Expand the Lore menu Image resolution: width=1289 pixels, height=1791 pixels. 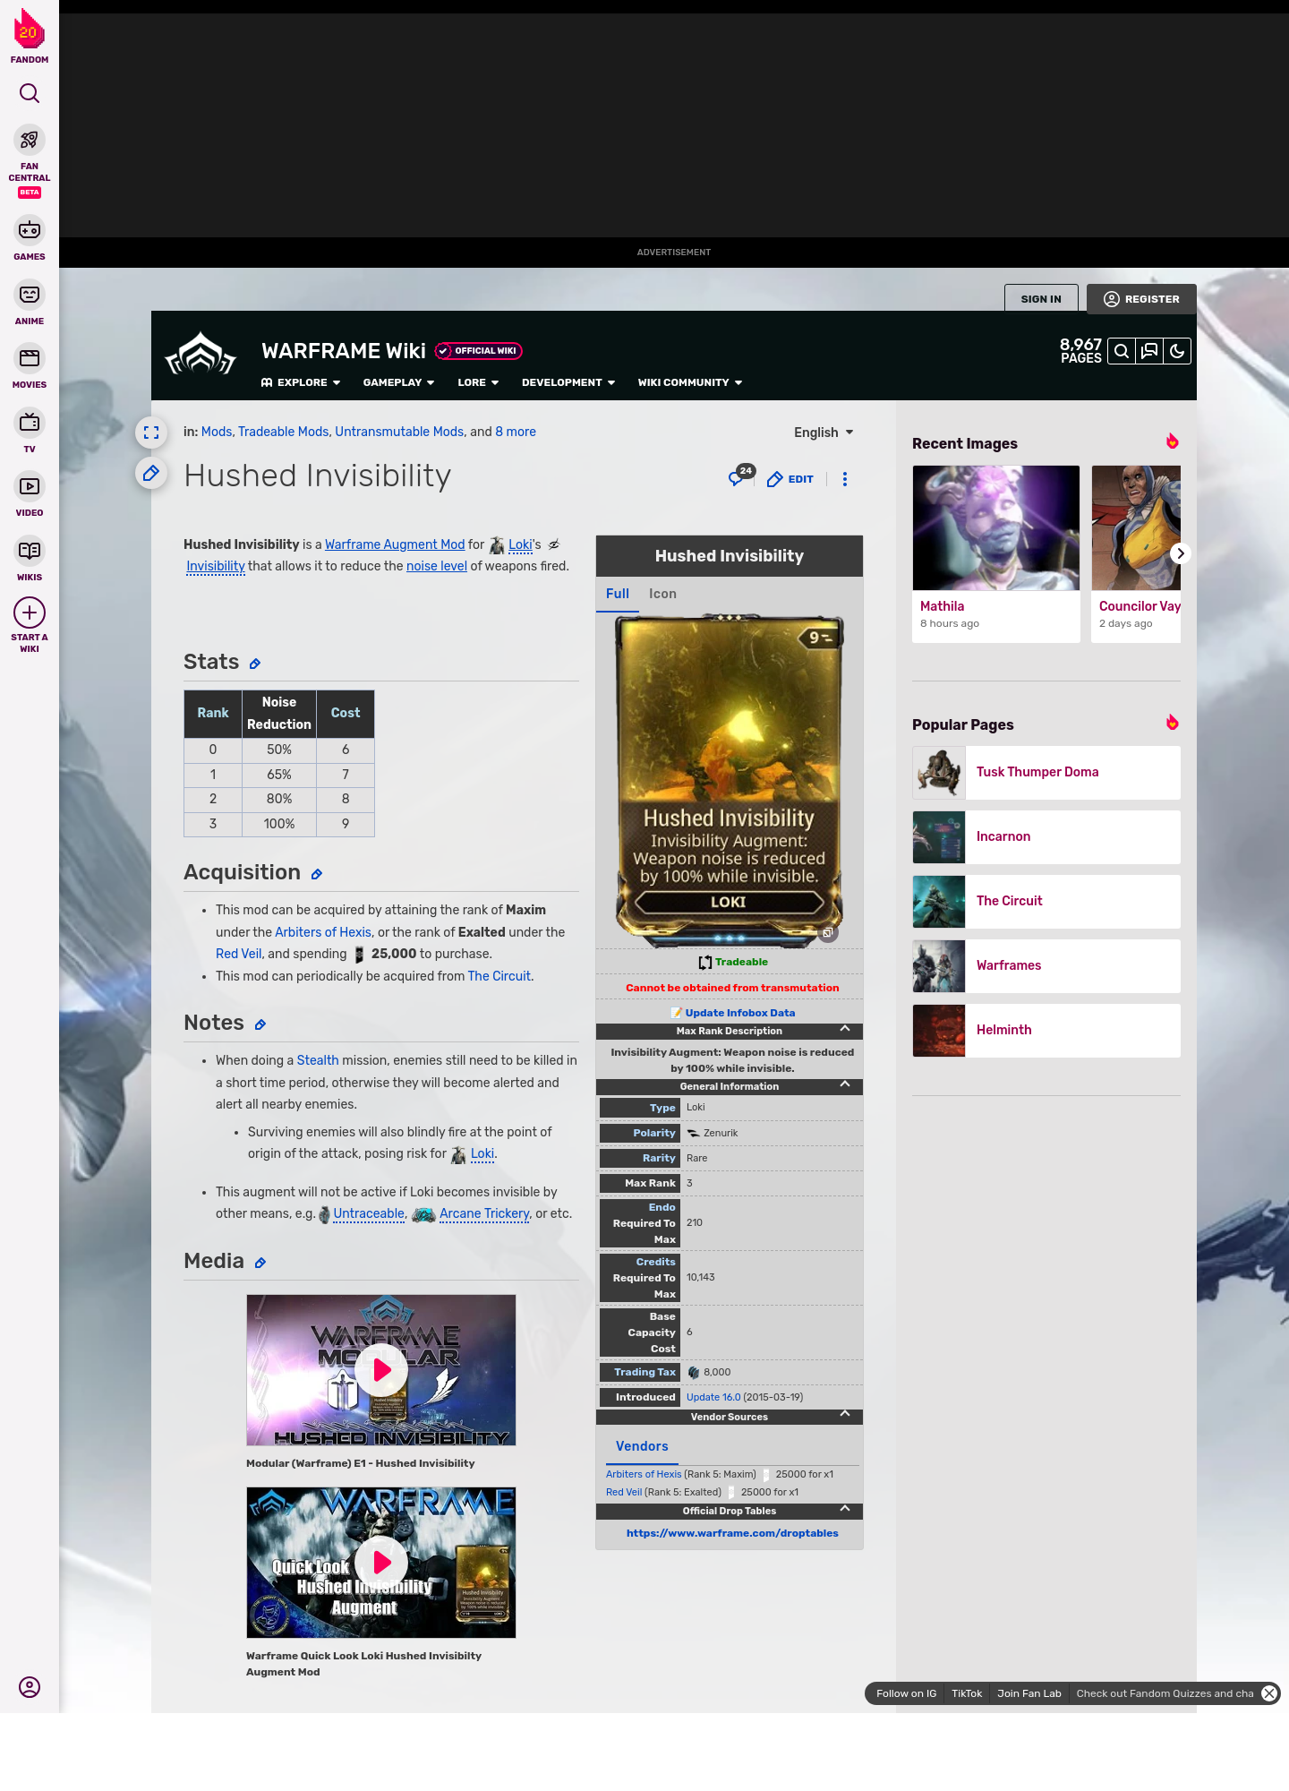tap(478, 382)
